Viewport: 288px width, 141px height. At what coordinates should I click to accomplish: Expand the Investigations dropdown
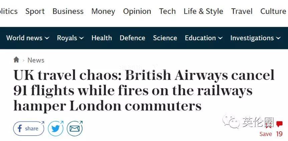click(278, 38)
